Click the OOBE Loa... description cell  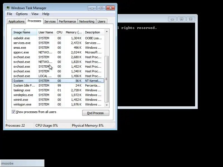[93, 38]
